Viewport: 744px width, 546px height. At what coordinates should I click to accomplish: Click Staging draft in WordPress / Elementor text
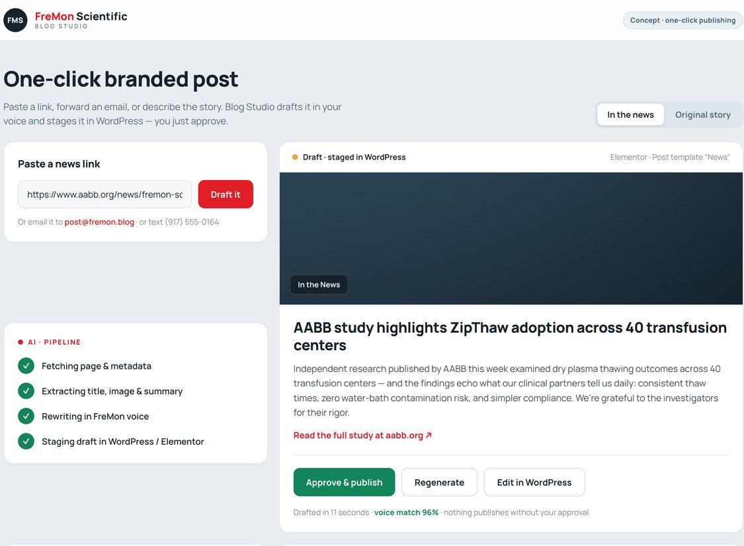pos(123,441)
